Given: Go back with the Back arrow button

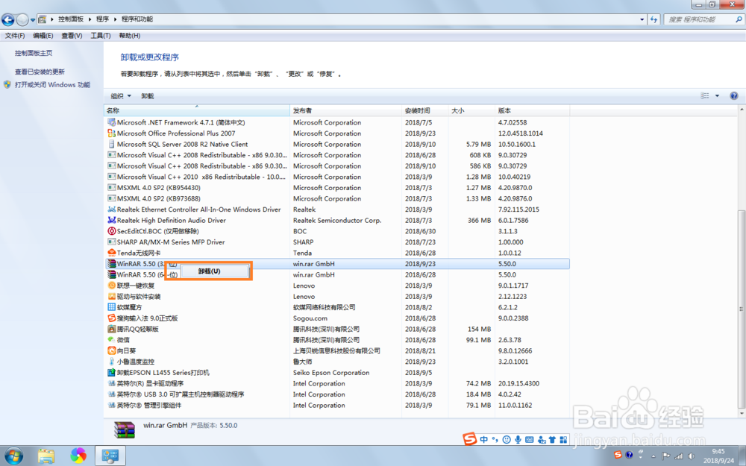Looking at the screenshot, I should coord(8,19).
